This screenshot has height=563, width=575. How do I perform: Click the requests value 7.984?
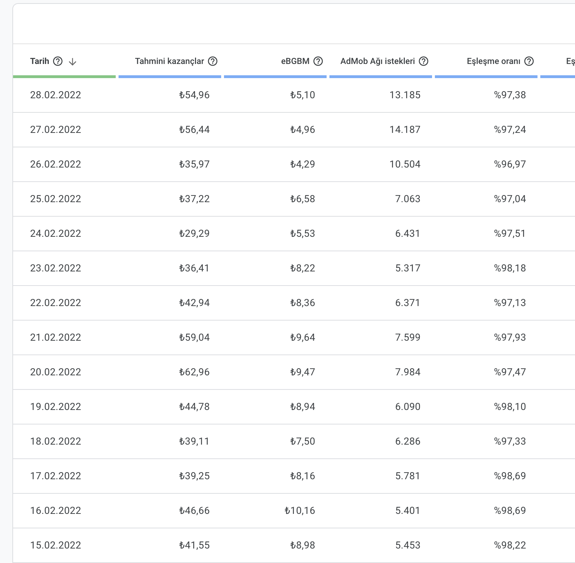click(x=408, y=372)
